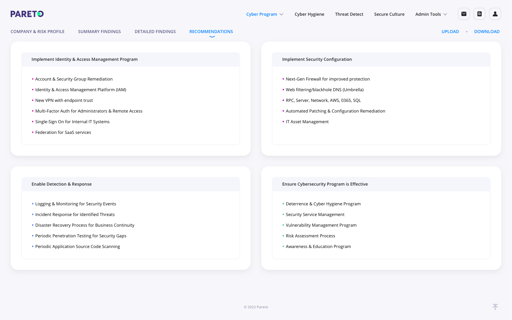
Task: Click the Upload link
Action: (450, 31)
